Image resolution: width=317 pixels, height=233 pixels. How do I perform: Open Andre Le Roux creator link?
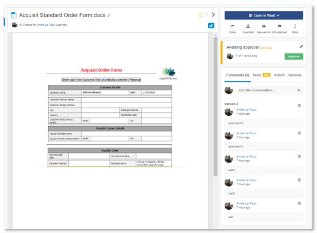point(46,25)
